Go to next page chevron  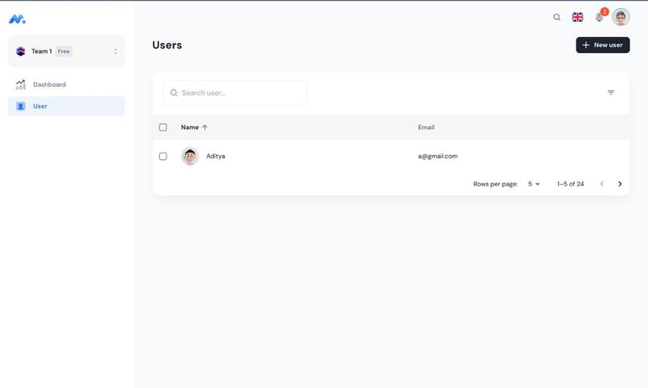(620, 184)
